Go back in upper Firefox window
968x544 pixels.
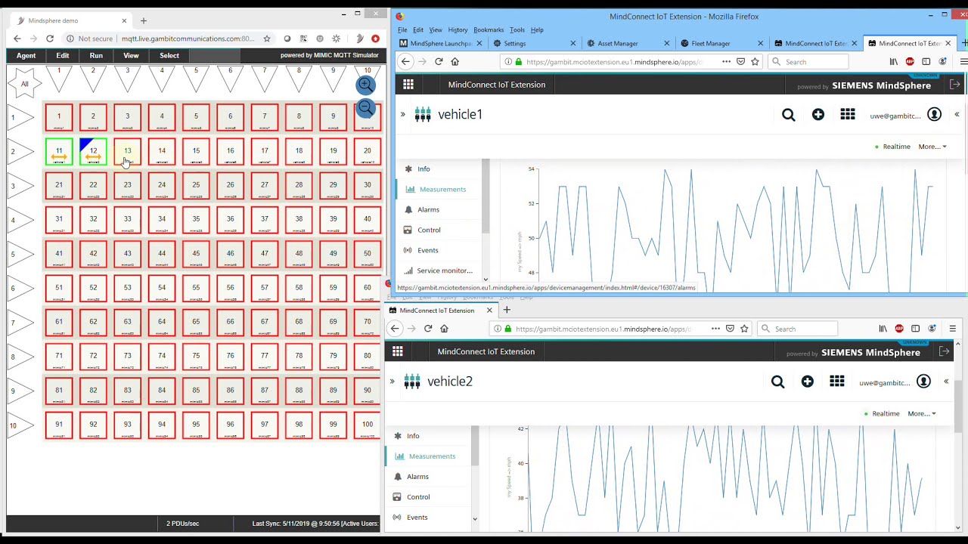tap(406, 62)
